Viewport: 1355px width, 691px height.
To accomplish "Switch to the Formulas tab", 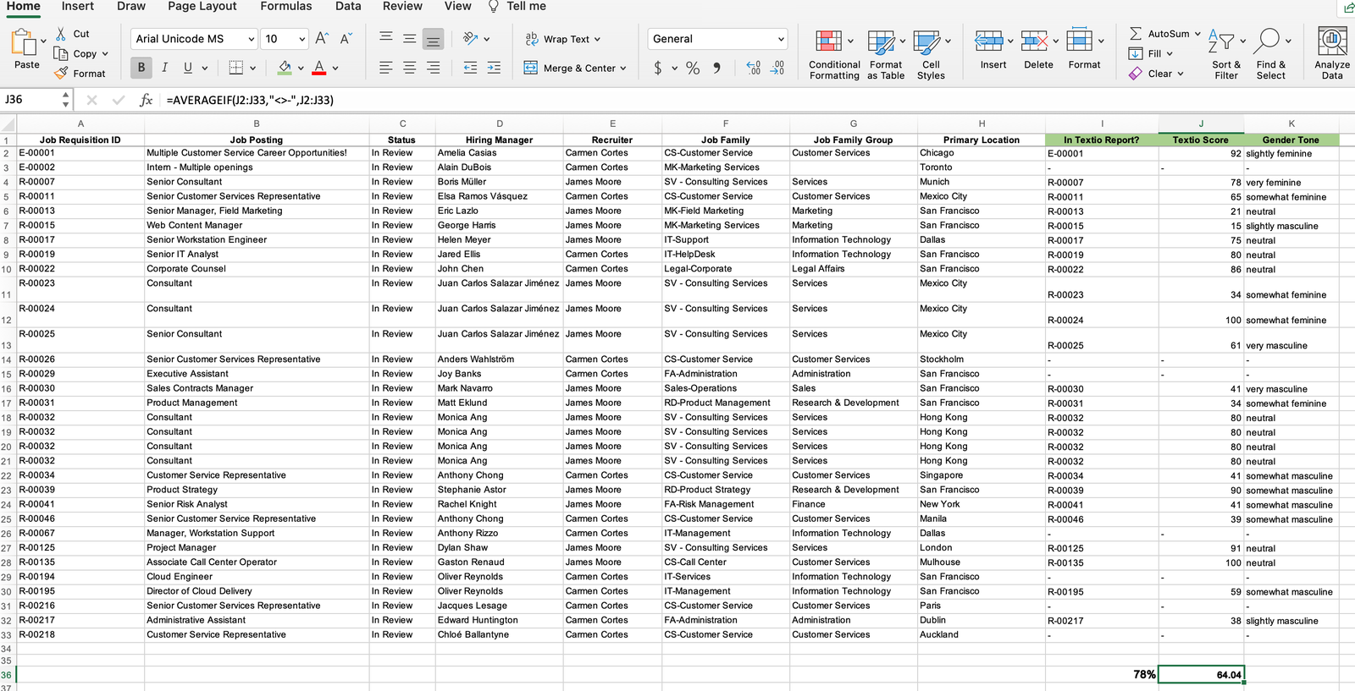I will coord(285,7).
